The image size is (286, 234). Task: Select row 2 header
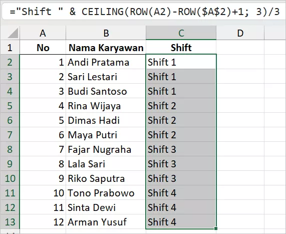click(x=10, y=62)
